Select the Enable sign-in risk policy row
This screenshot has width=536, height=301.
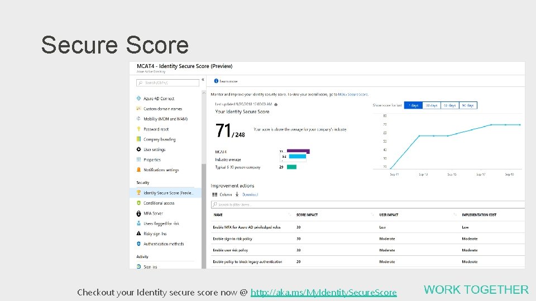[x=368, y=239]
